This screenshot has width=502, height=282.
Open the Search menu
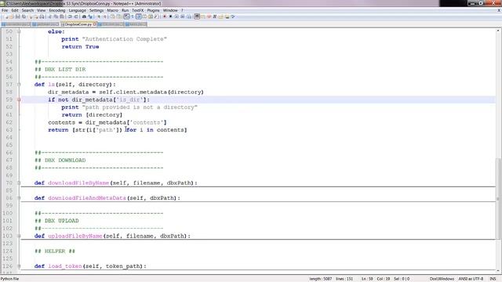coord(27,10)
